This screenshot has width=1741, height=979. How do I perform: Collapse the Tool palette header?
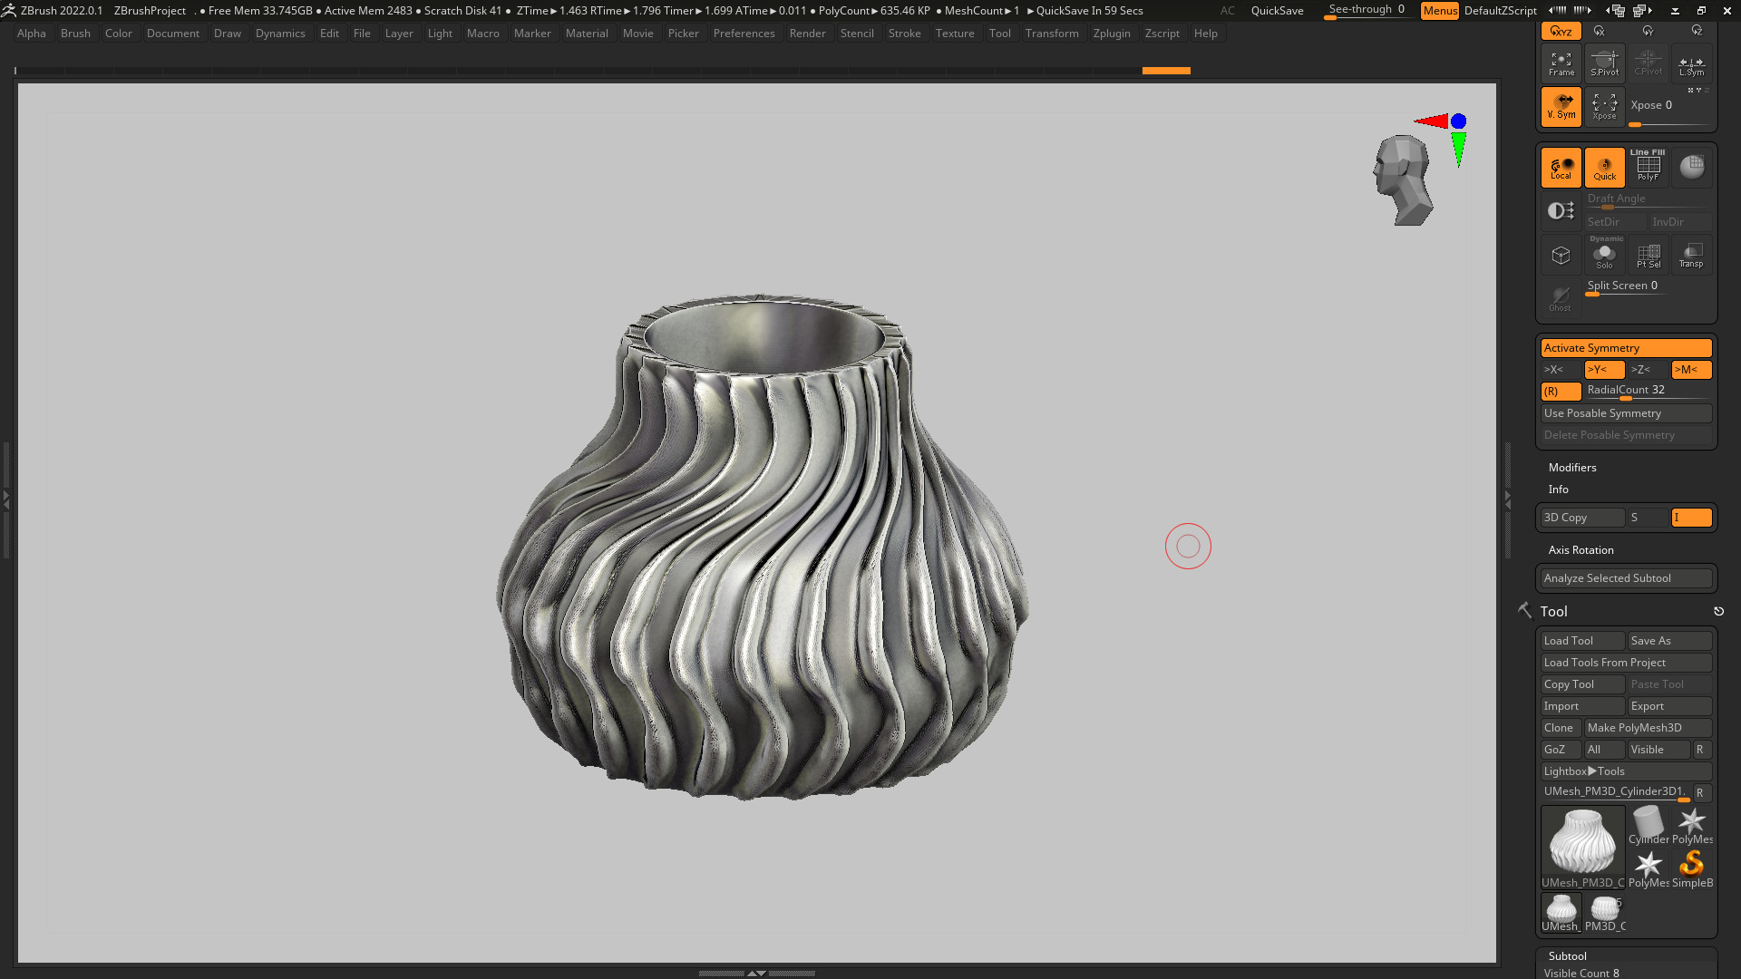tap(1553, 612)
